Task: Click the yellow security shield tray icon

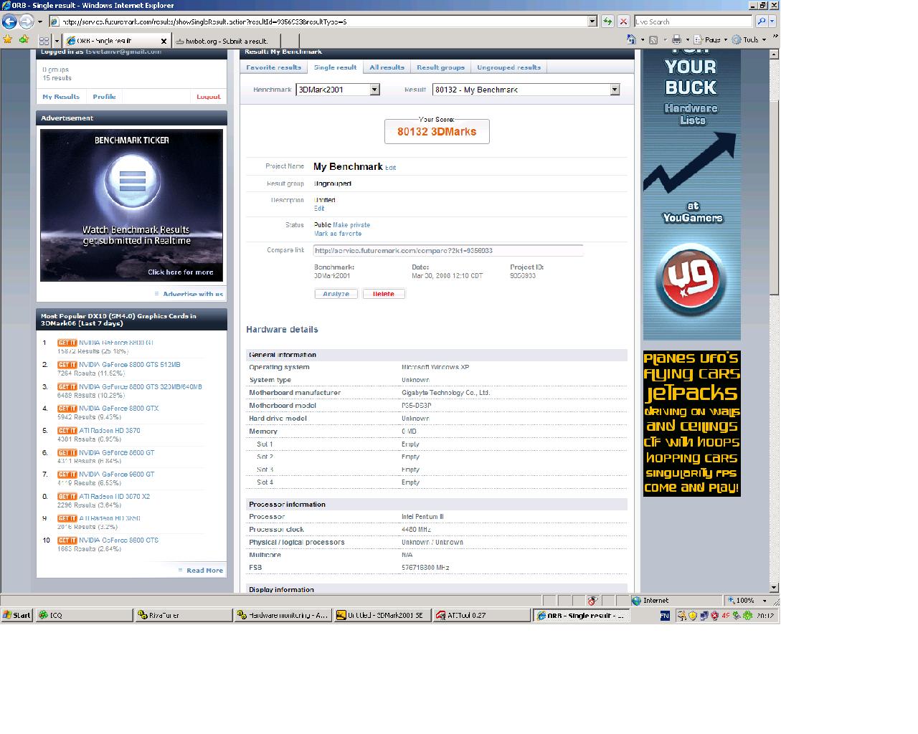Action: (693, 615)
